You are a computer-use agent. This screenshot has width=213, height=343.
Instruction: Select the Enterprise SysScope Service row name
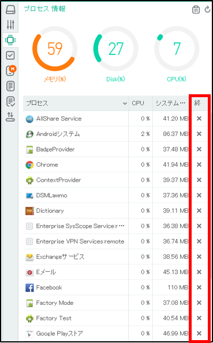80,226
